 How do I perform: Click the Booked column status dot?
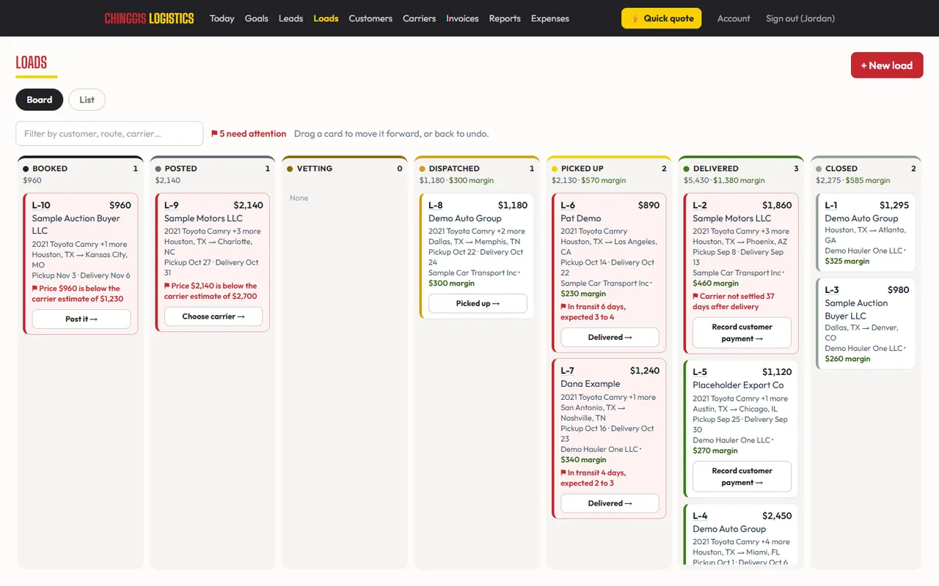(26, 169)
